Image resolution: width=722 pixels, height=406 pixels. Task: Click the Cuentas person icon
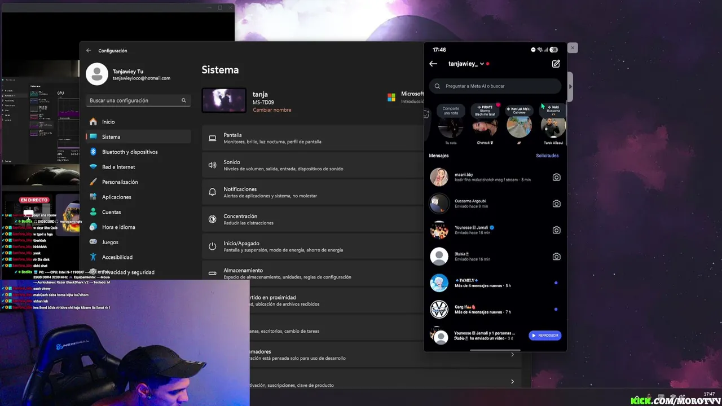tap(93, 212)
